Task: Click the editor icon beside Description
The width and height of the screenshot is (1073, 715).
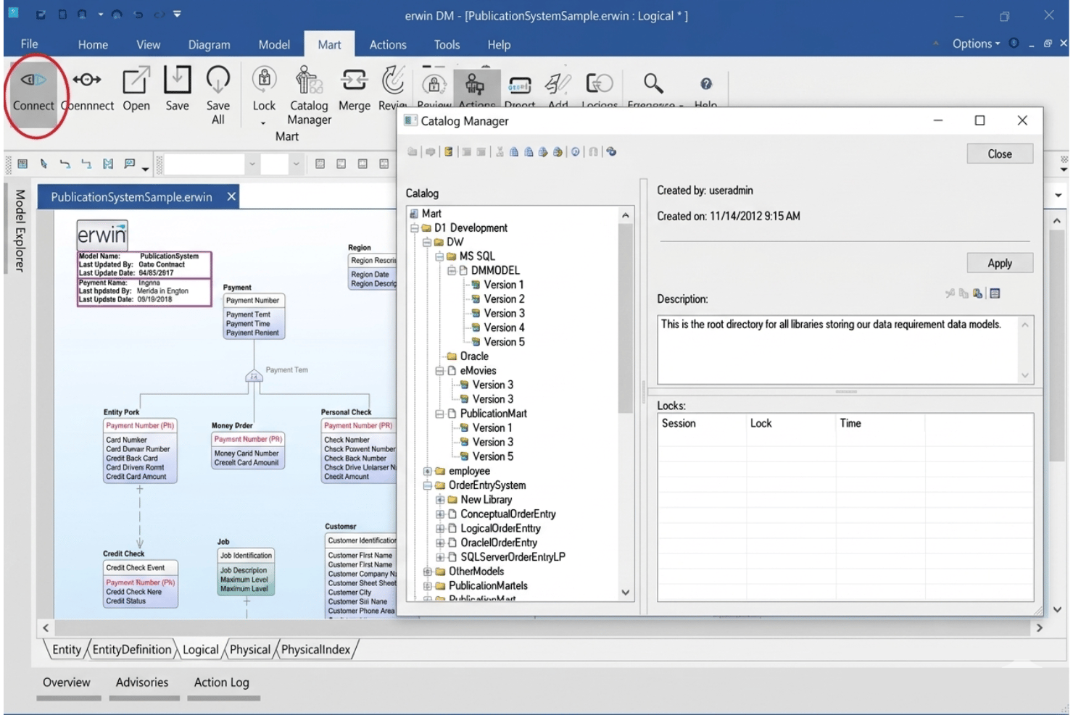Action: tap(995, 293)
